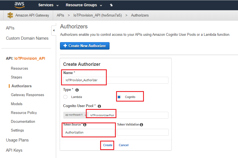Open Resources in API sidebar
This screenshot has width=238, height=158.
(x=20, y=68)
